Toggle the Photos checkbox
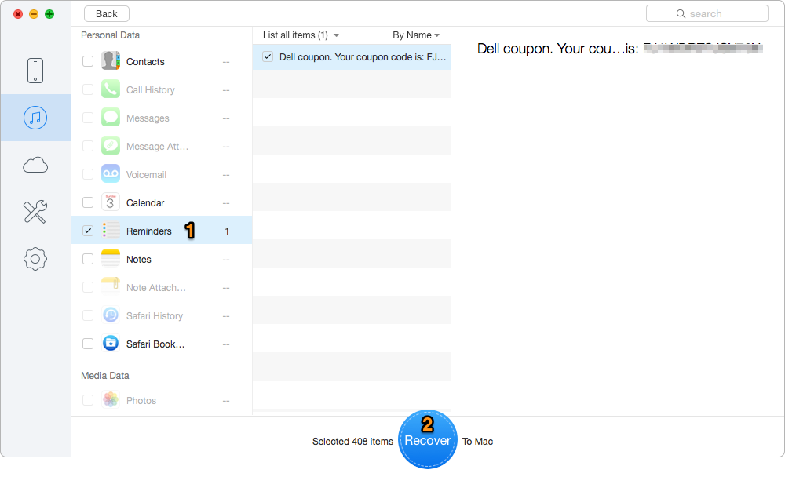 [88, 400]
